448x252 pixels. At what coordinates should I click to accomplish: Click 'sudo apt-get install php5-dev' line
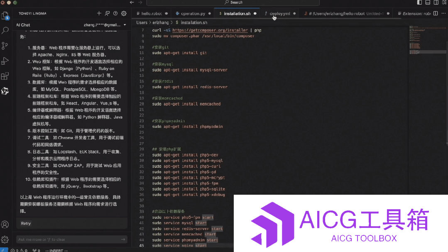tap(185, 155)
